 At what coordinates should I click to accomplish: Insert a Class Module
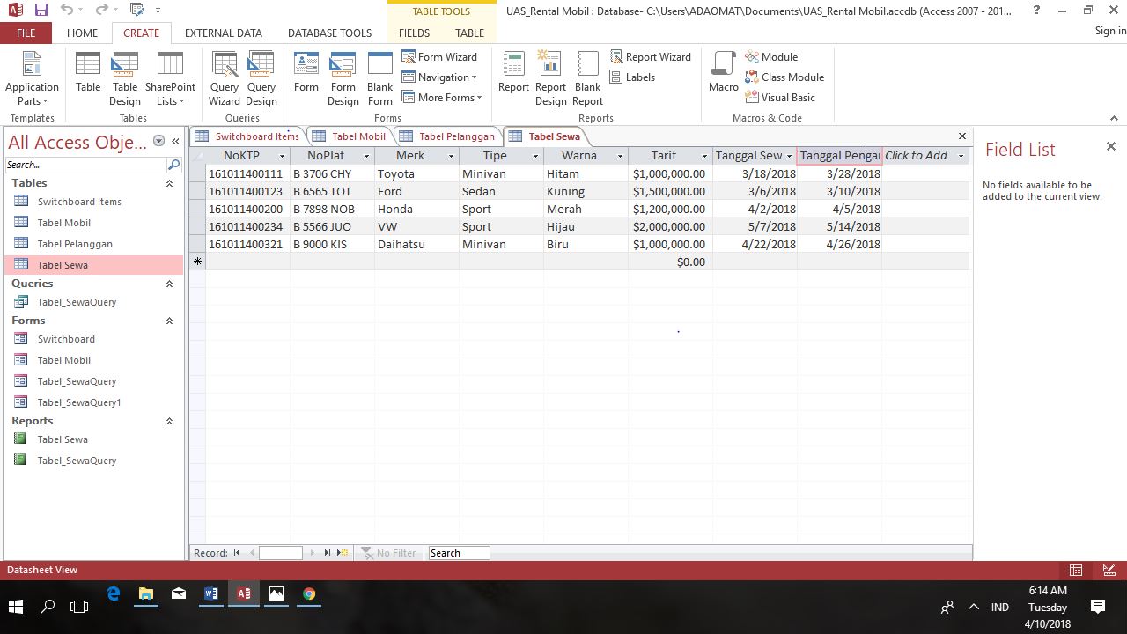pyautogui.click(x=784, y=77)
